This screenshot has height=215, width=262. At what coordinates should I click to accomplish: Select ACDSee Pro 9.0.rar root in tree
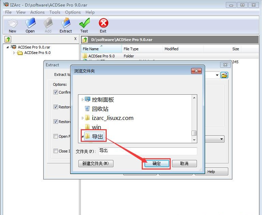pos(34,47)
